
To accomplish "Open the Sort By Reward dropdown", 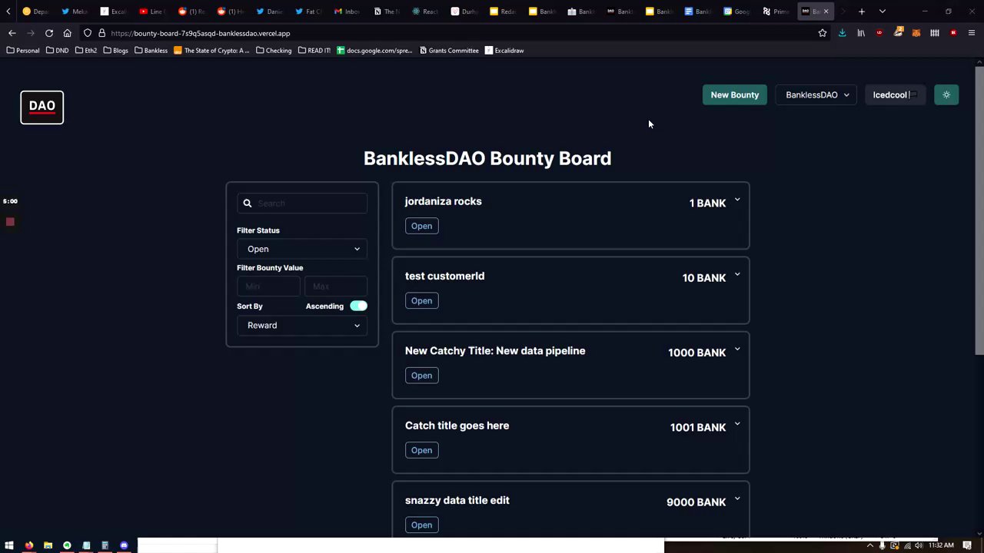I will click(x=302, y=326).
